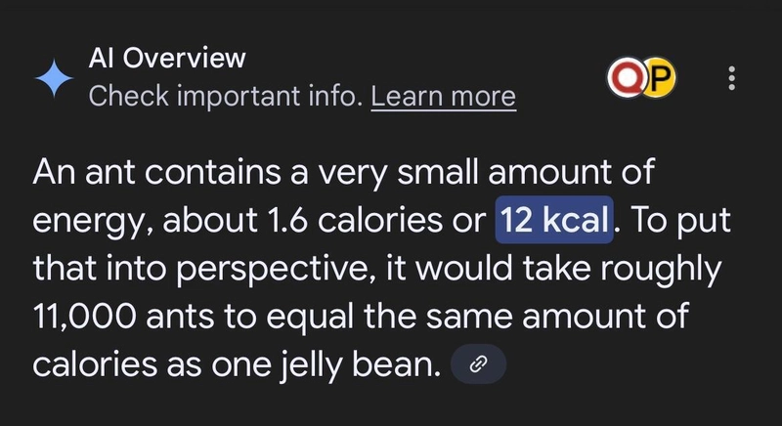Open the Learn more link

[444, 96]
